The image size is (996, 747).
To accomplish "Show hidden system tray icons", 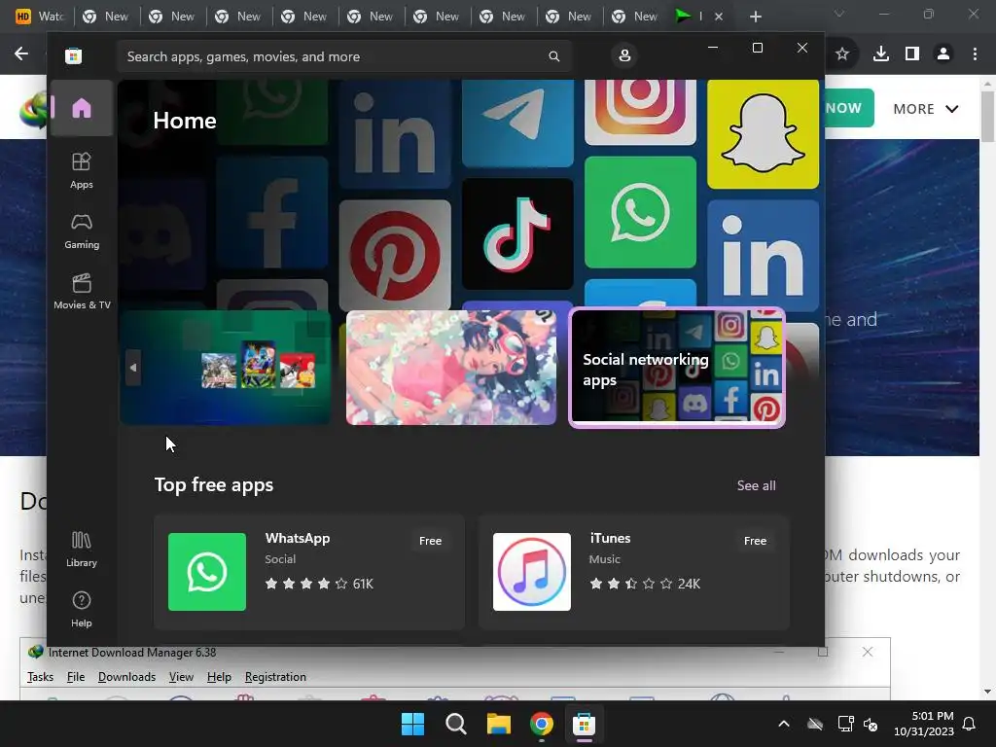I will [x=784, y=724].
